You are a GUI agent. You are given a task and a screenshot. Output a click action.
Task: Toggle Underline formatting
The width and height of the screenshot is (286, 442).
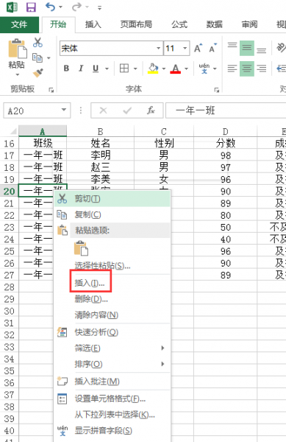click(96, 69)
